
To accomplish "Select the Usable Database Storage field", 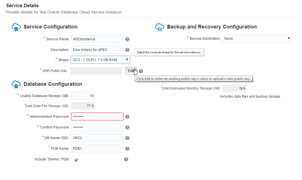I will tap(83, 95).
